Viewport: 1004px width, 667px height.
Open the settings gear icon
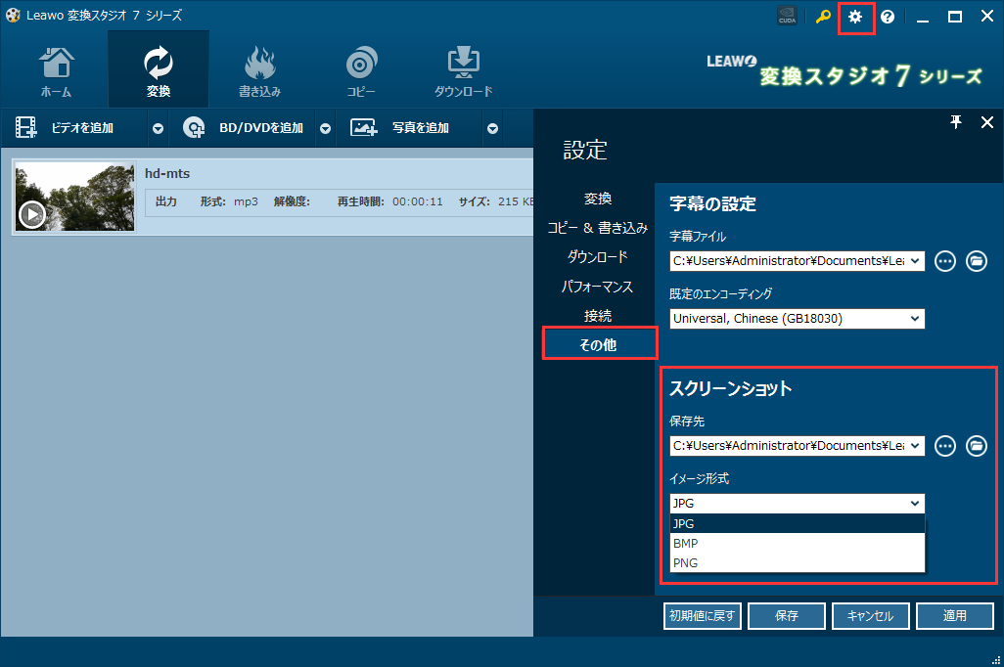[x=855, y=18]
